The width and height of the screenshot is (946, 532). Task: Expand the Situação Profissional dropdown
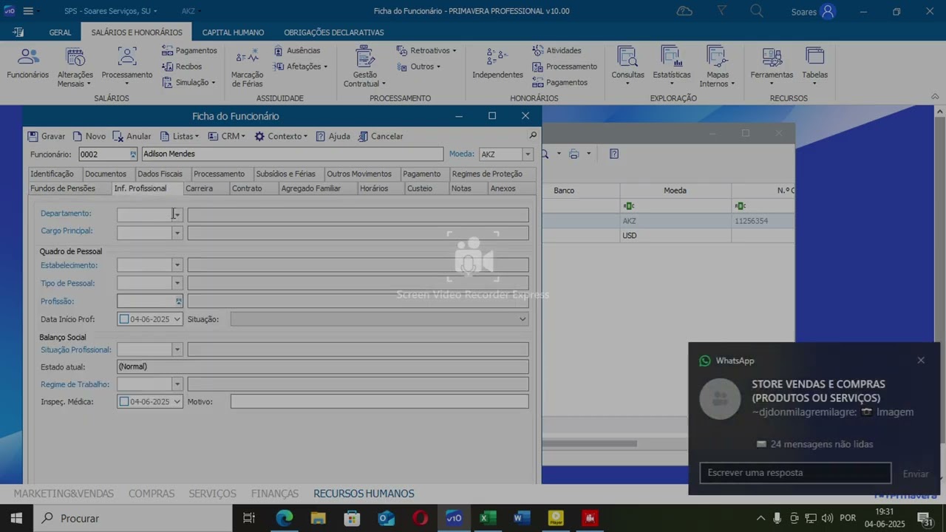(x=177, y=349)
